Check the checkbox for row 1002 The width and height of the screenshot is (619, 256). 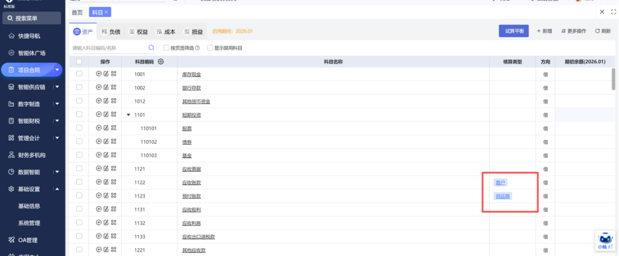tap(80, 87)
